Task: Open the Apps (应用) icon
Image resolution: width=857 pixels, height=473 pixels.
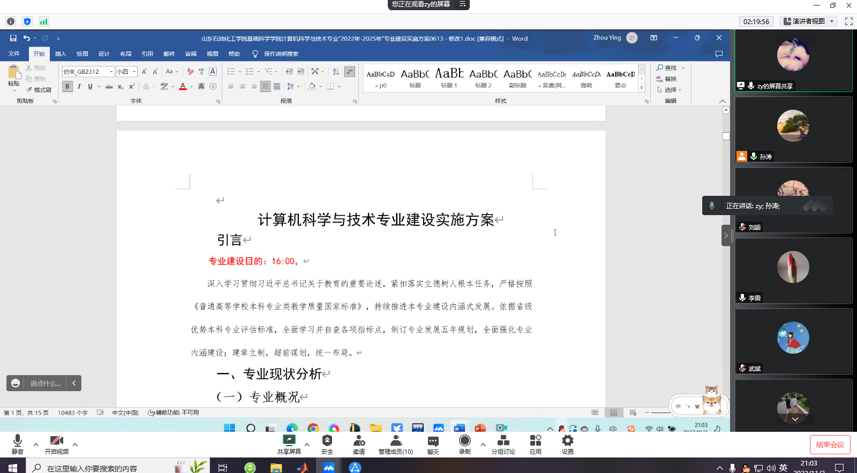Action: point(535,441)
